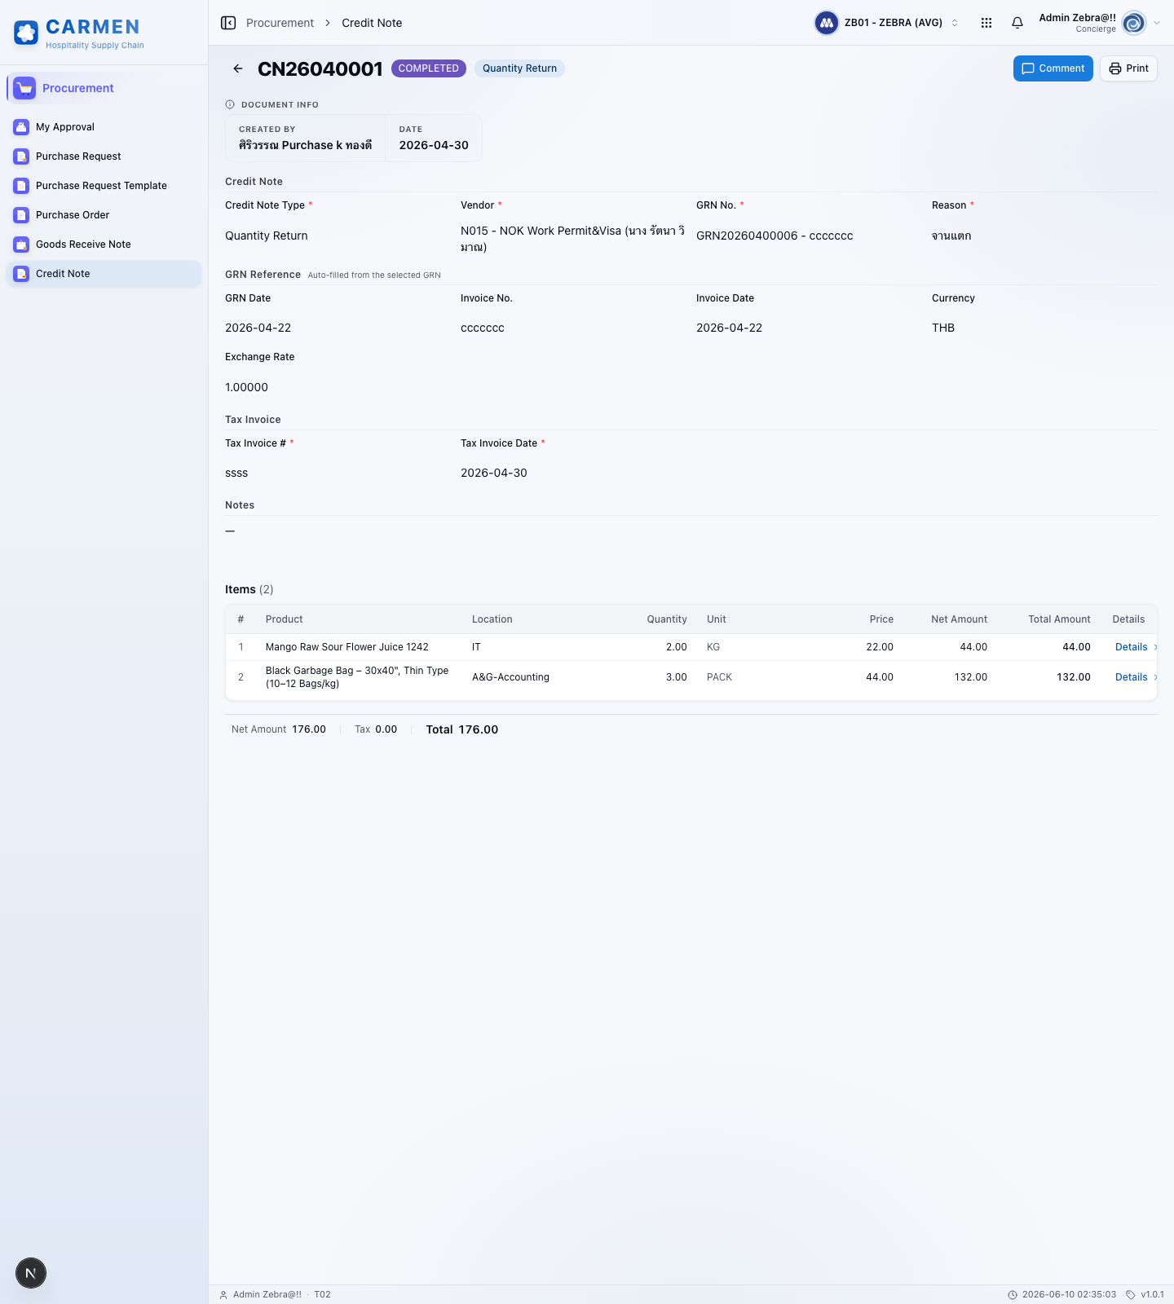Navigate to Purchase Order
Viewport: 1174px width, 1304px height.
pos(104,215)
